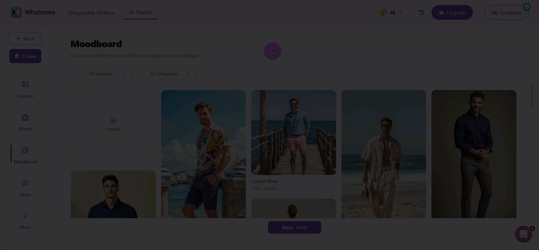Screen dimensions: 539x250
Task: Click the coins credit icon
Action: point(383,12)
